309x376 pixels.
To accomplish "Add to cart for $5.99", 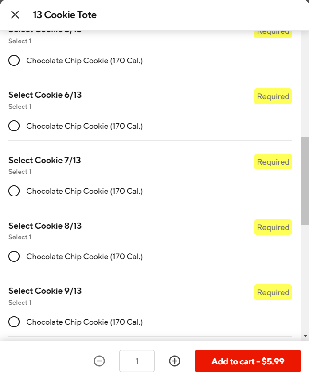I will (248, 361).
